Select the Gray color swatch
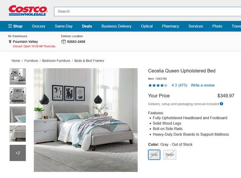The width and height of the screenshot is (241, 178). [154, 155]
